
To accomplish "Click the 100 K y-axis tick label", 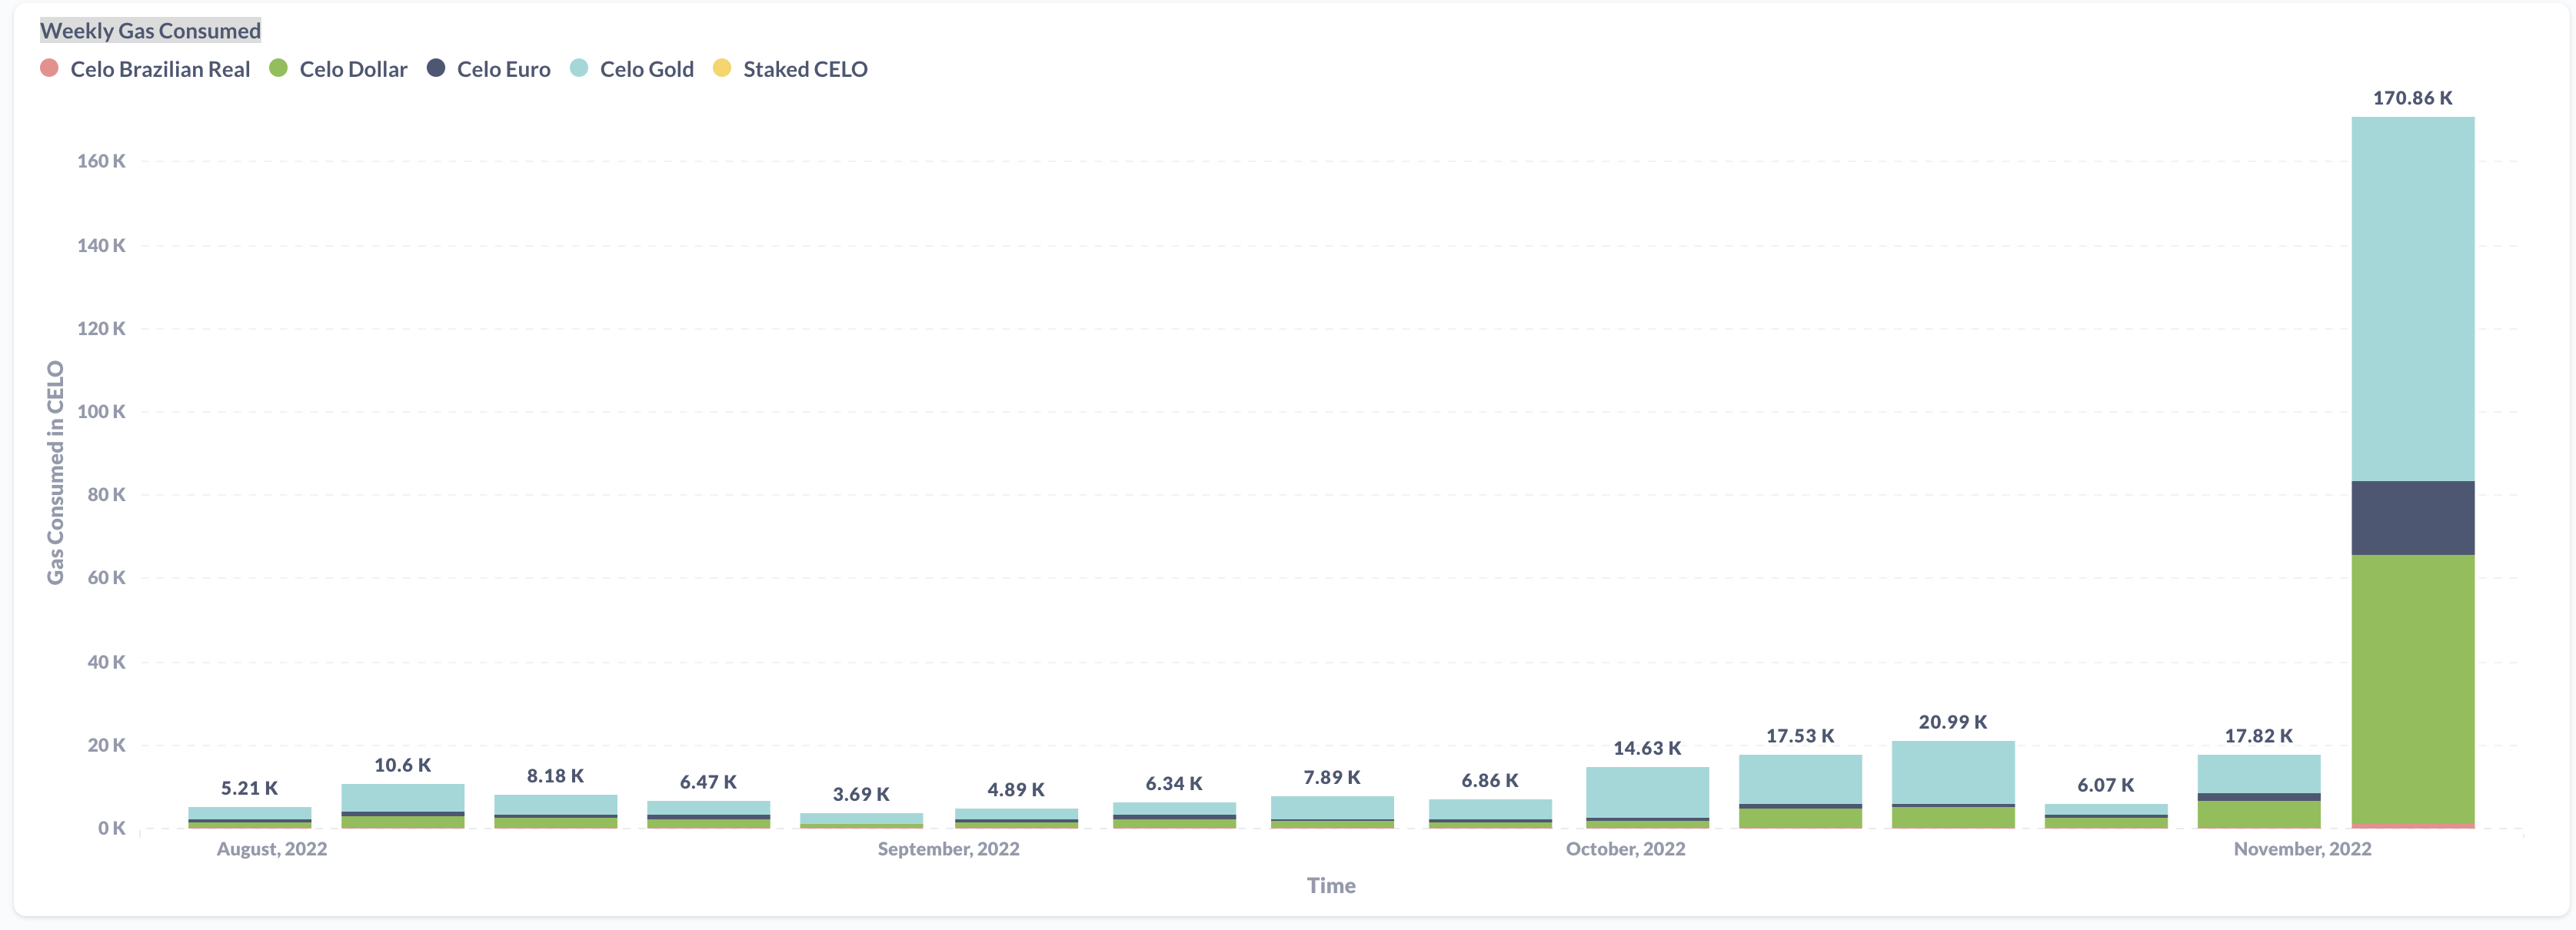I will pyautogui.click(x=101, y=411).
